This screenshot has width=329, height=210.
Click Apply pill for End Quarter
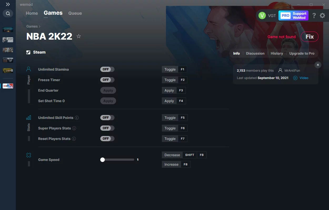click(108, 90)
